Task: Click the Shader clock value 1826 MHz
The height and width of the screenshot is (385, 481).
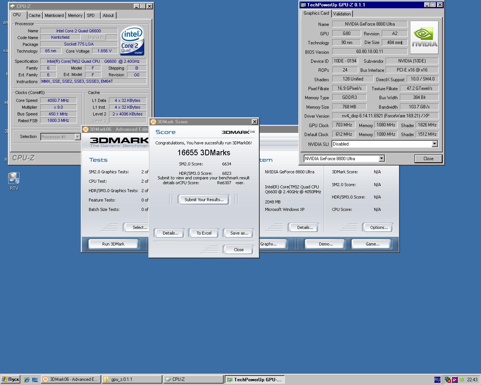Action: 427,125
